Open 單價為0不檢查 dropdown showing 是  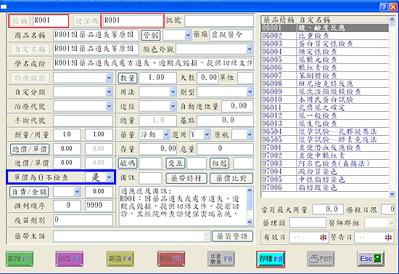[x=109, y=177]
